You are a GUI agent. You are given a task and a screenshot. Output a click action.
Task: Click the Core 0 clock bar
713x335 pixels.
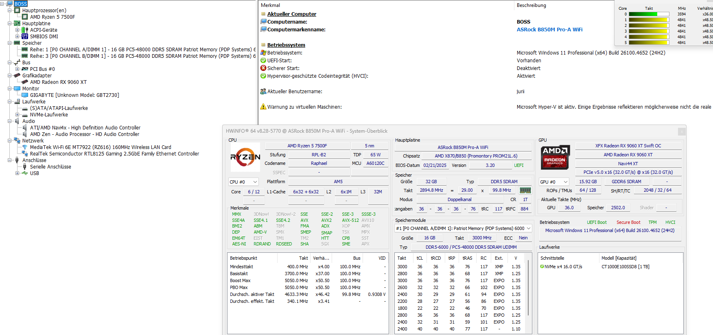pos(649,14)
